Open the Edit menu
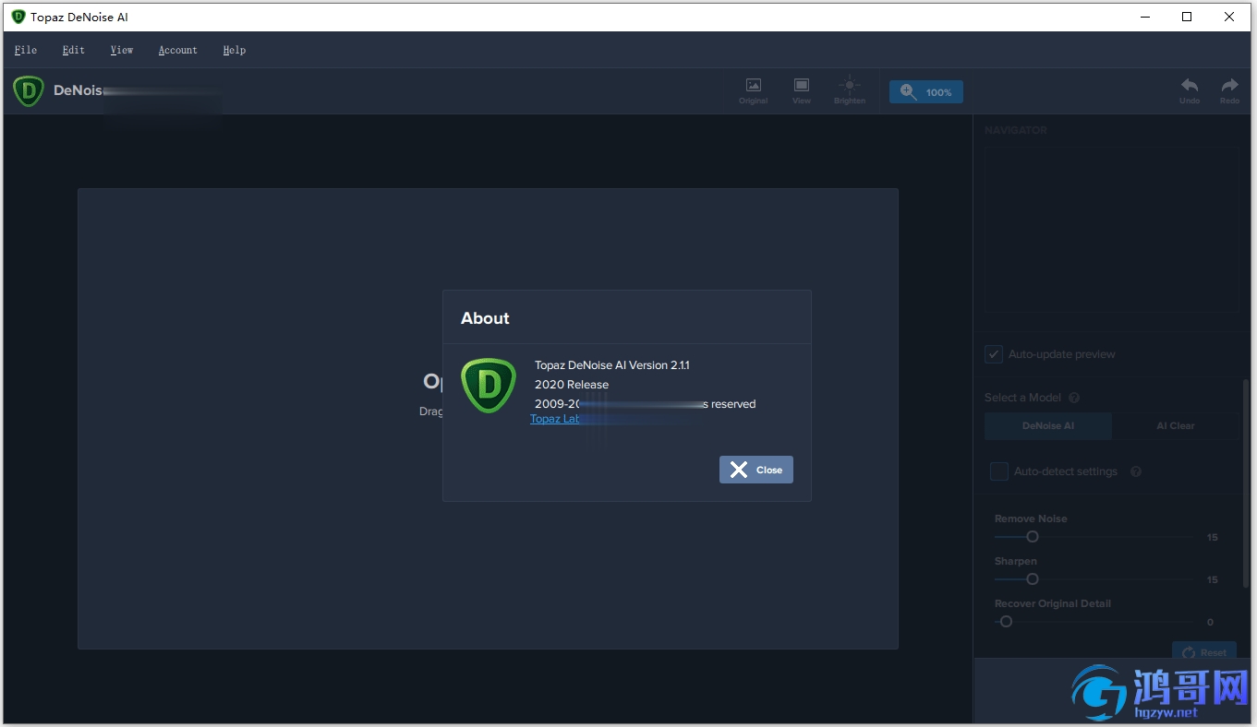Screen dimensions: 1257x727 click(74, 50)
